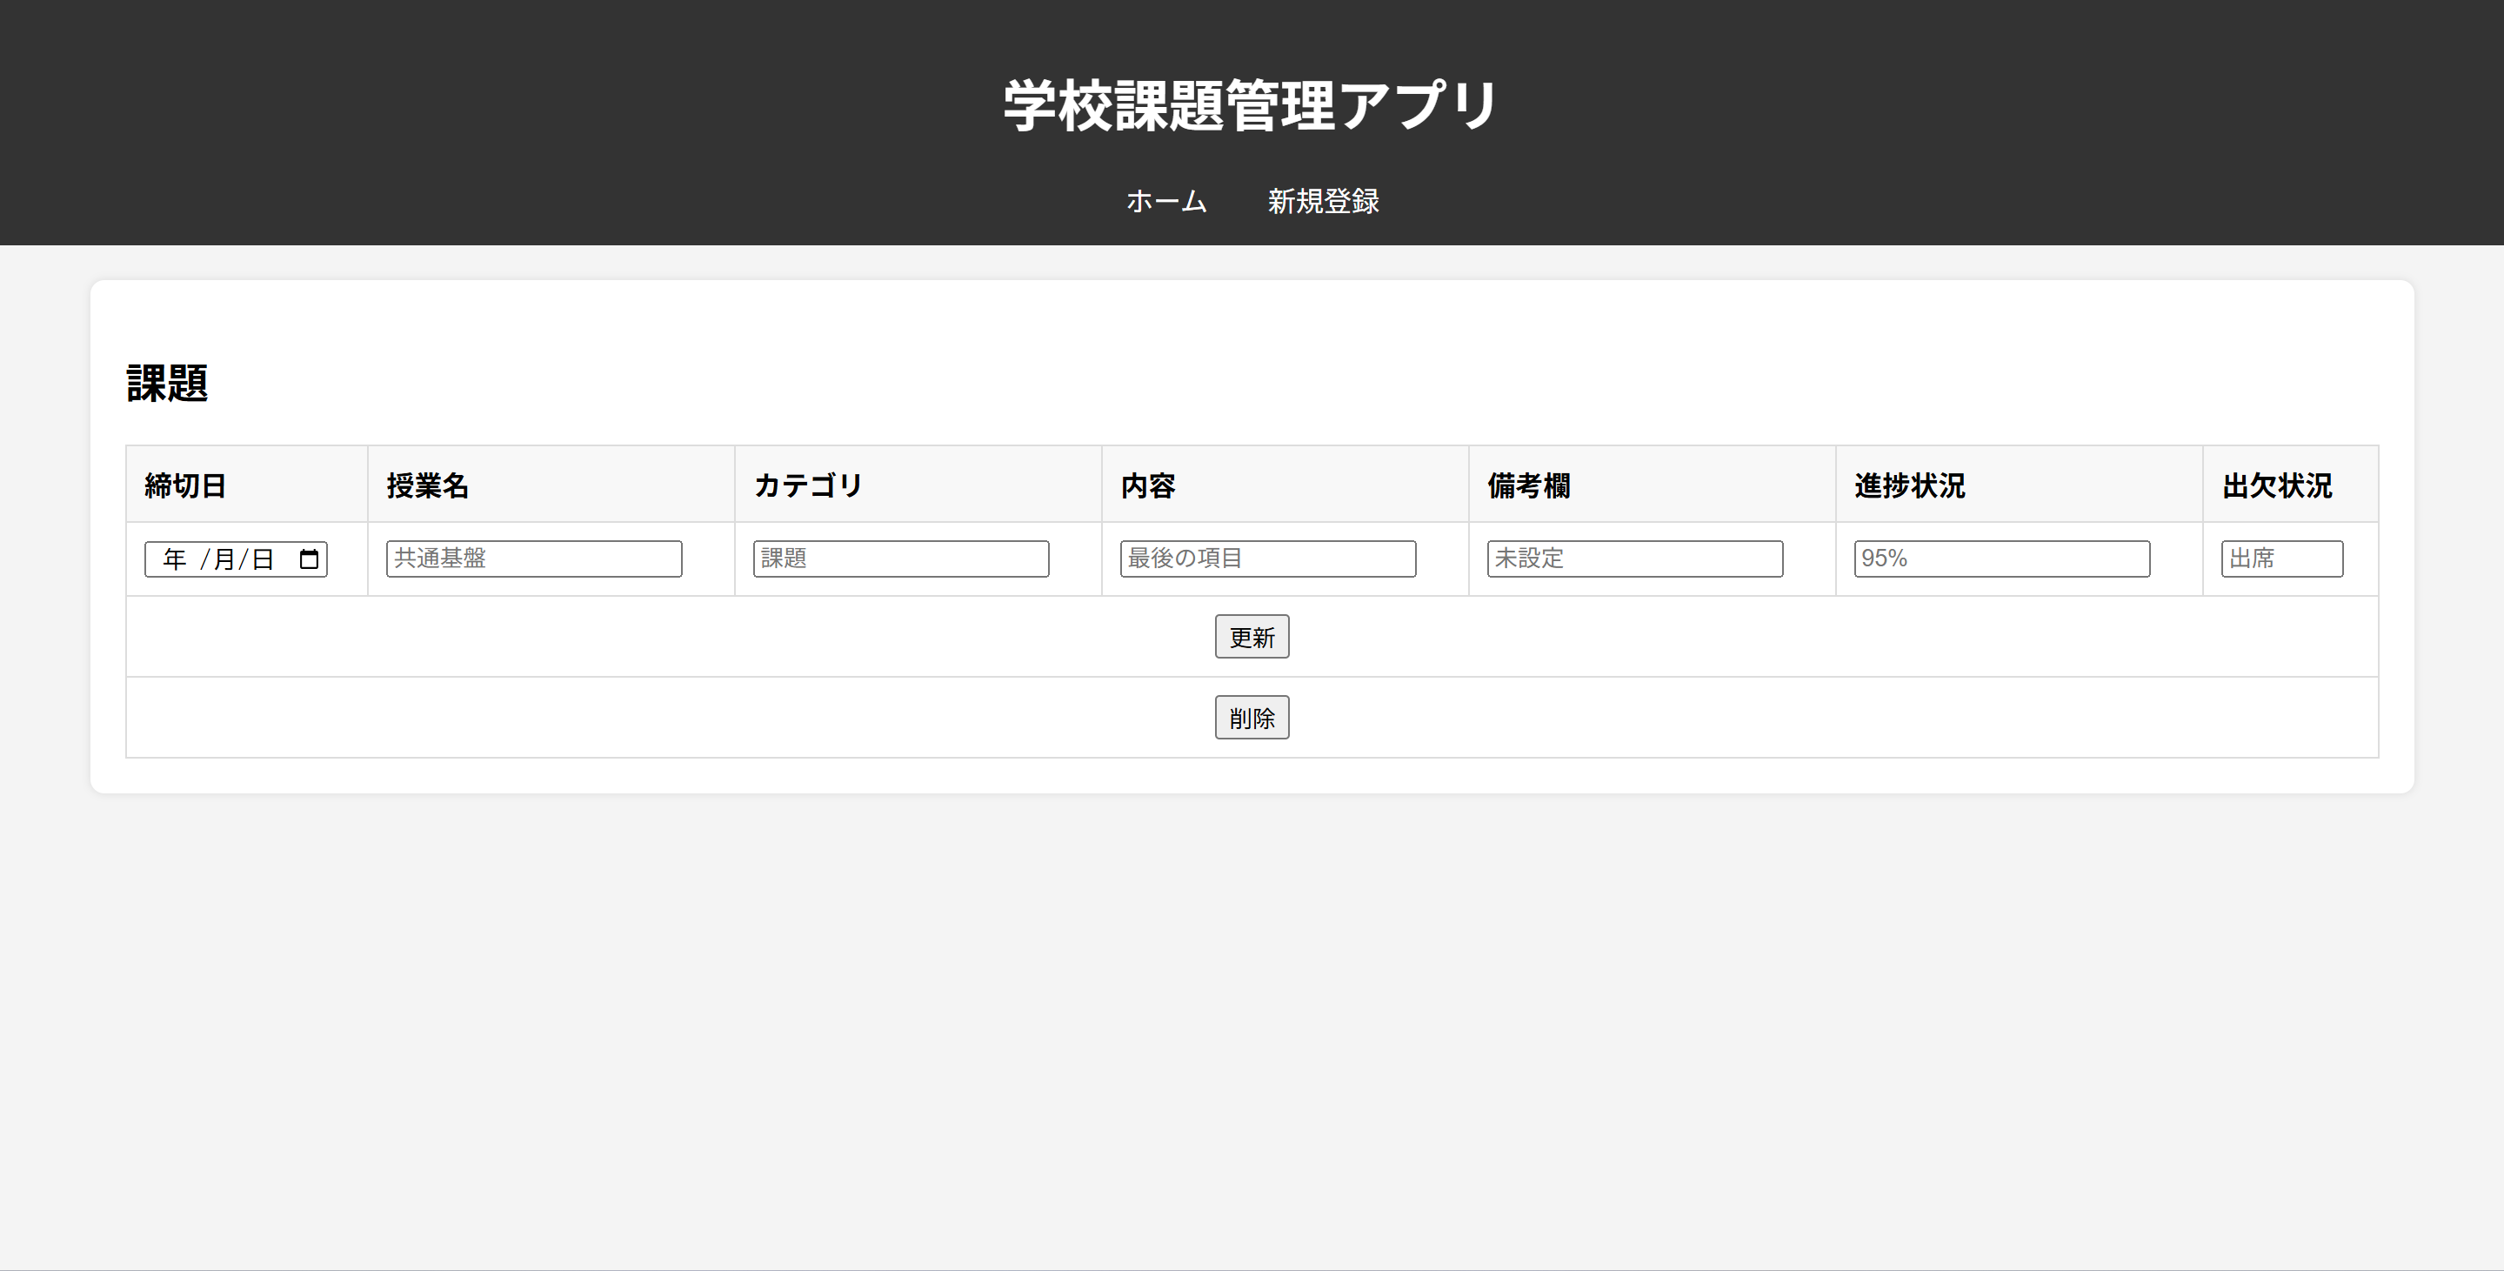Click the 締切日 column header
Viewport: 2504px width, 1271px height.
185,485
